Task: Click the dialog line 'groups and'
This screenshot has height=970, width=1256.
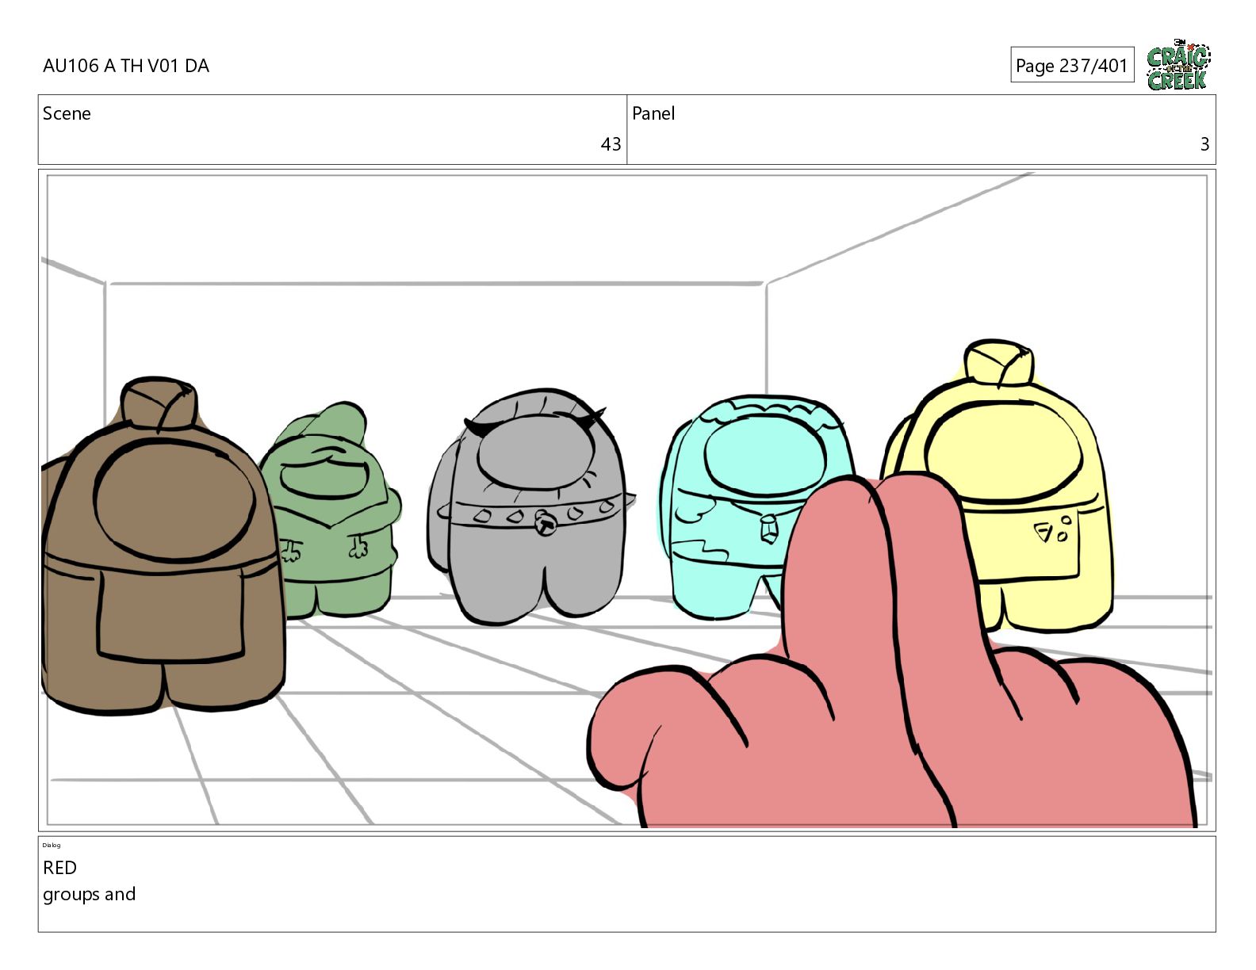Action: point(89,895)
